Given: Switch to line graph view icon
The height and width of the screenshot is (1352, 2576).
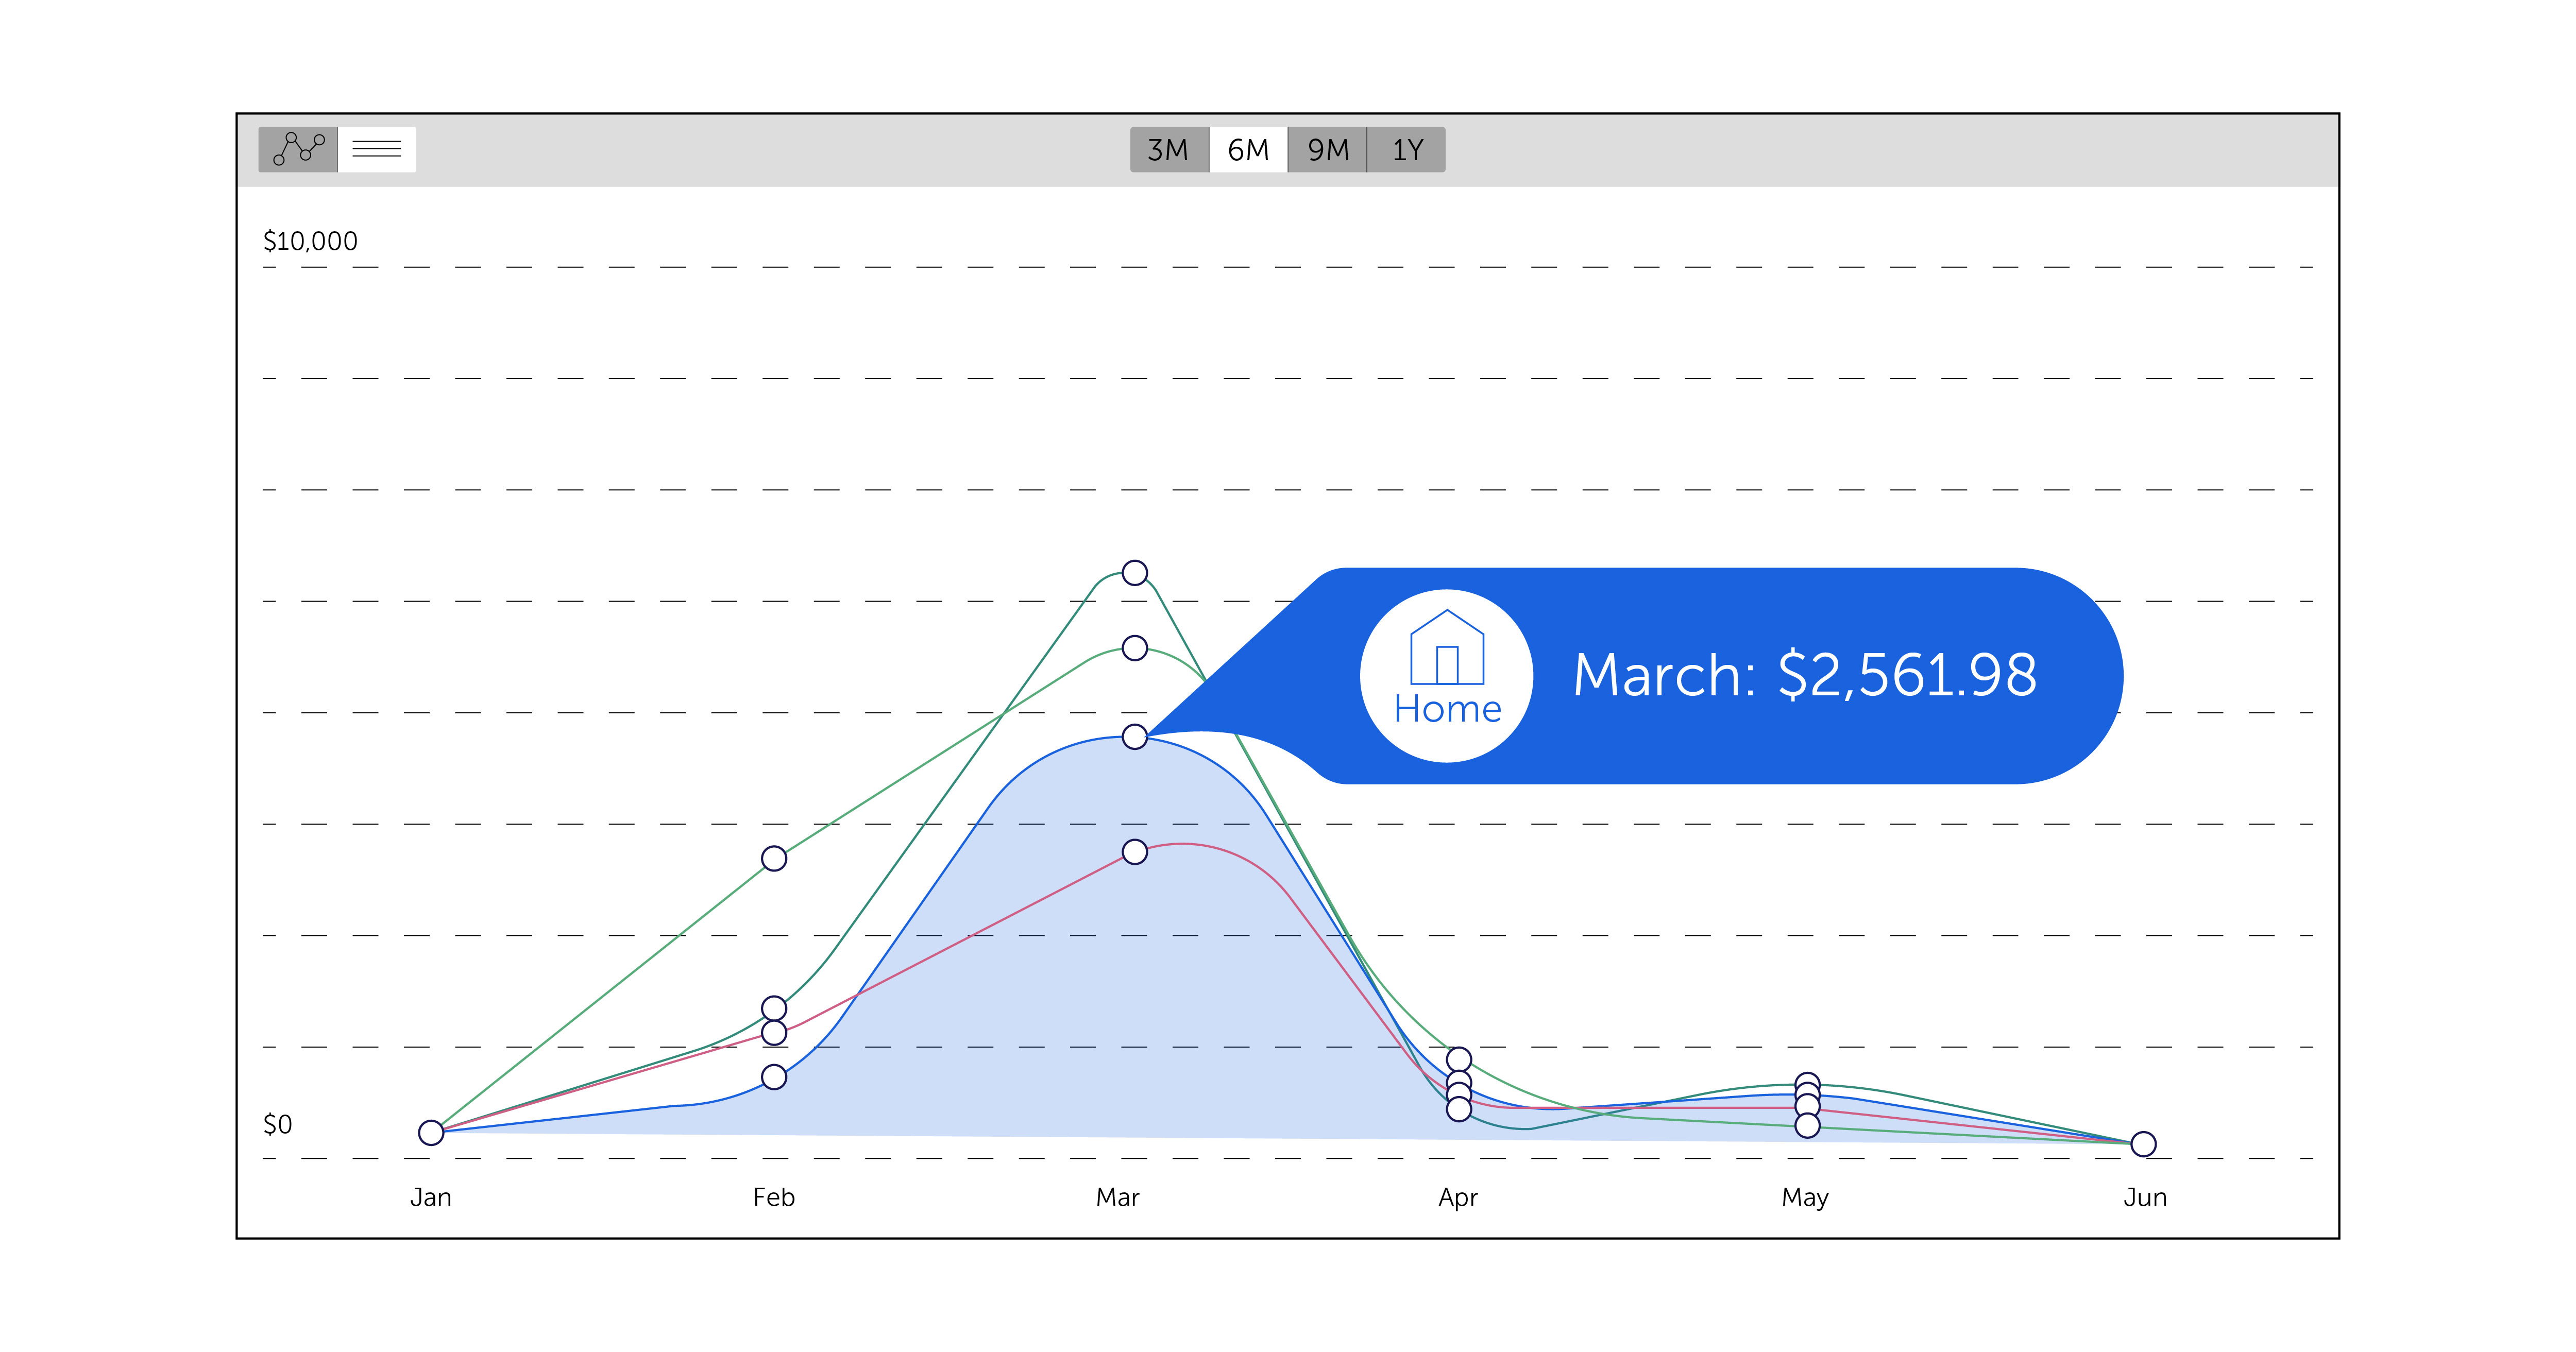Looking at the screenshot, I should tap(298, 149).
